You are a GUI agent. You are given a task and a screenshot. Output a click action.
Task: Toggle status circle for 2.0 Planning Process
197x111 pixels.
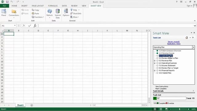pyautogui.click(x=157, y=53)
